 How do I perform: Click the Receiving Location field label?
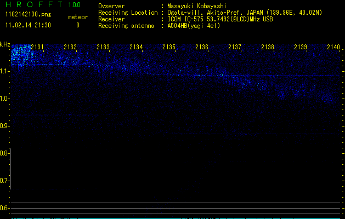click(x=128, y=13)
